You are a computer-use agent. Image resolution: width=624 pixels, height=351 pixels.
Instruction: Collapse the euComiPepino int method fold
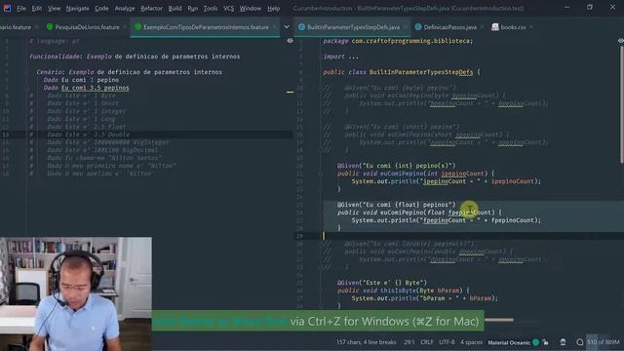[x=321, y=174]
